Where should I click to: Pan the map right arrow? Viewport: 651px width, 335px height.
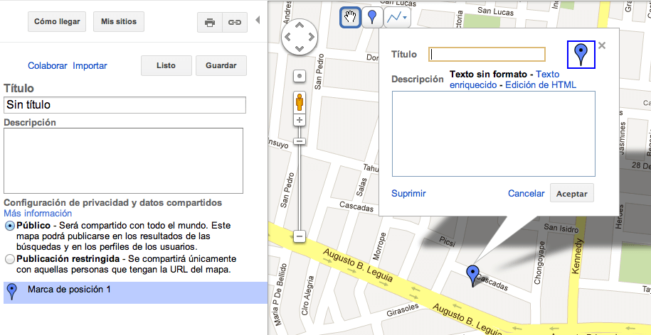310,38
